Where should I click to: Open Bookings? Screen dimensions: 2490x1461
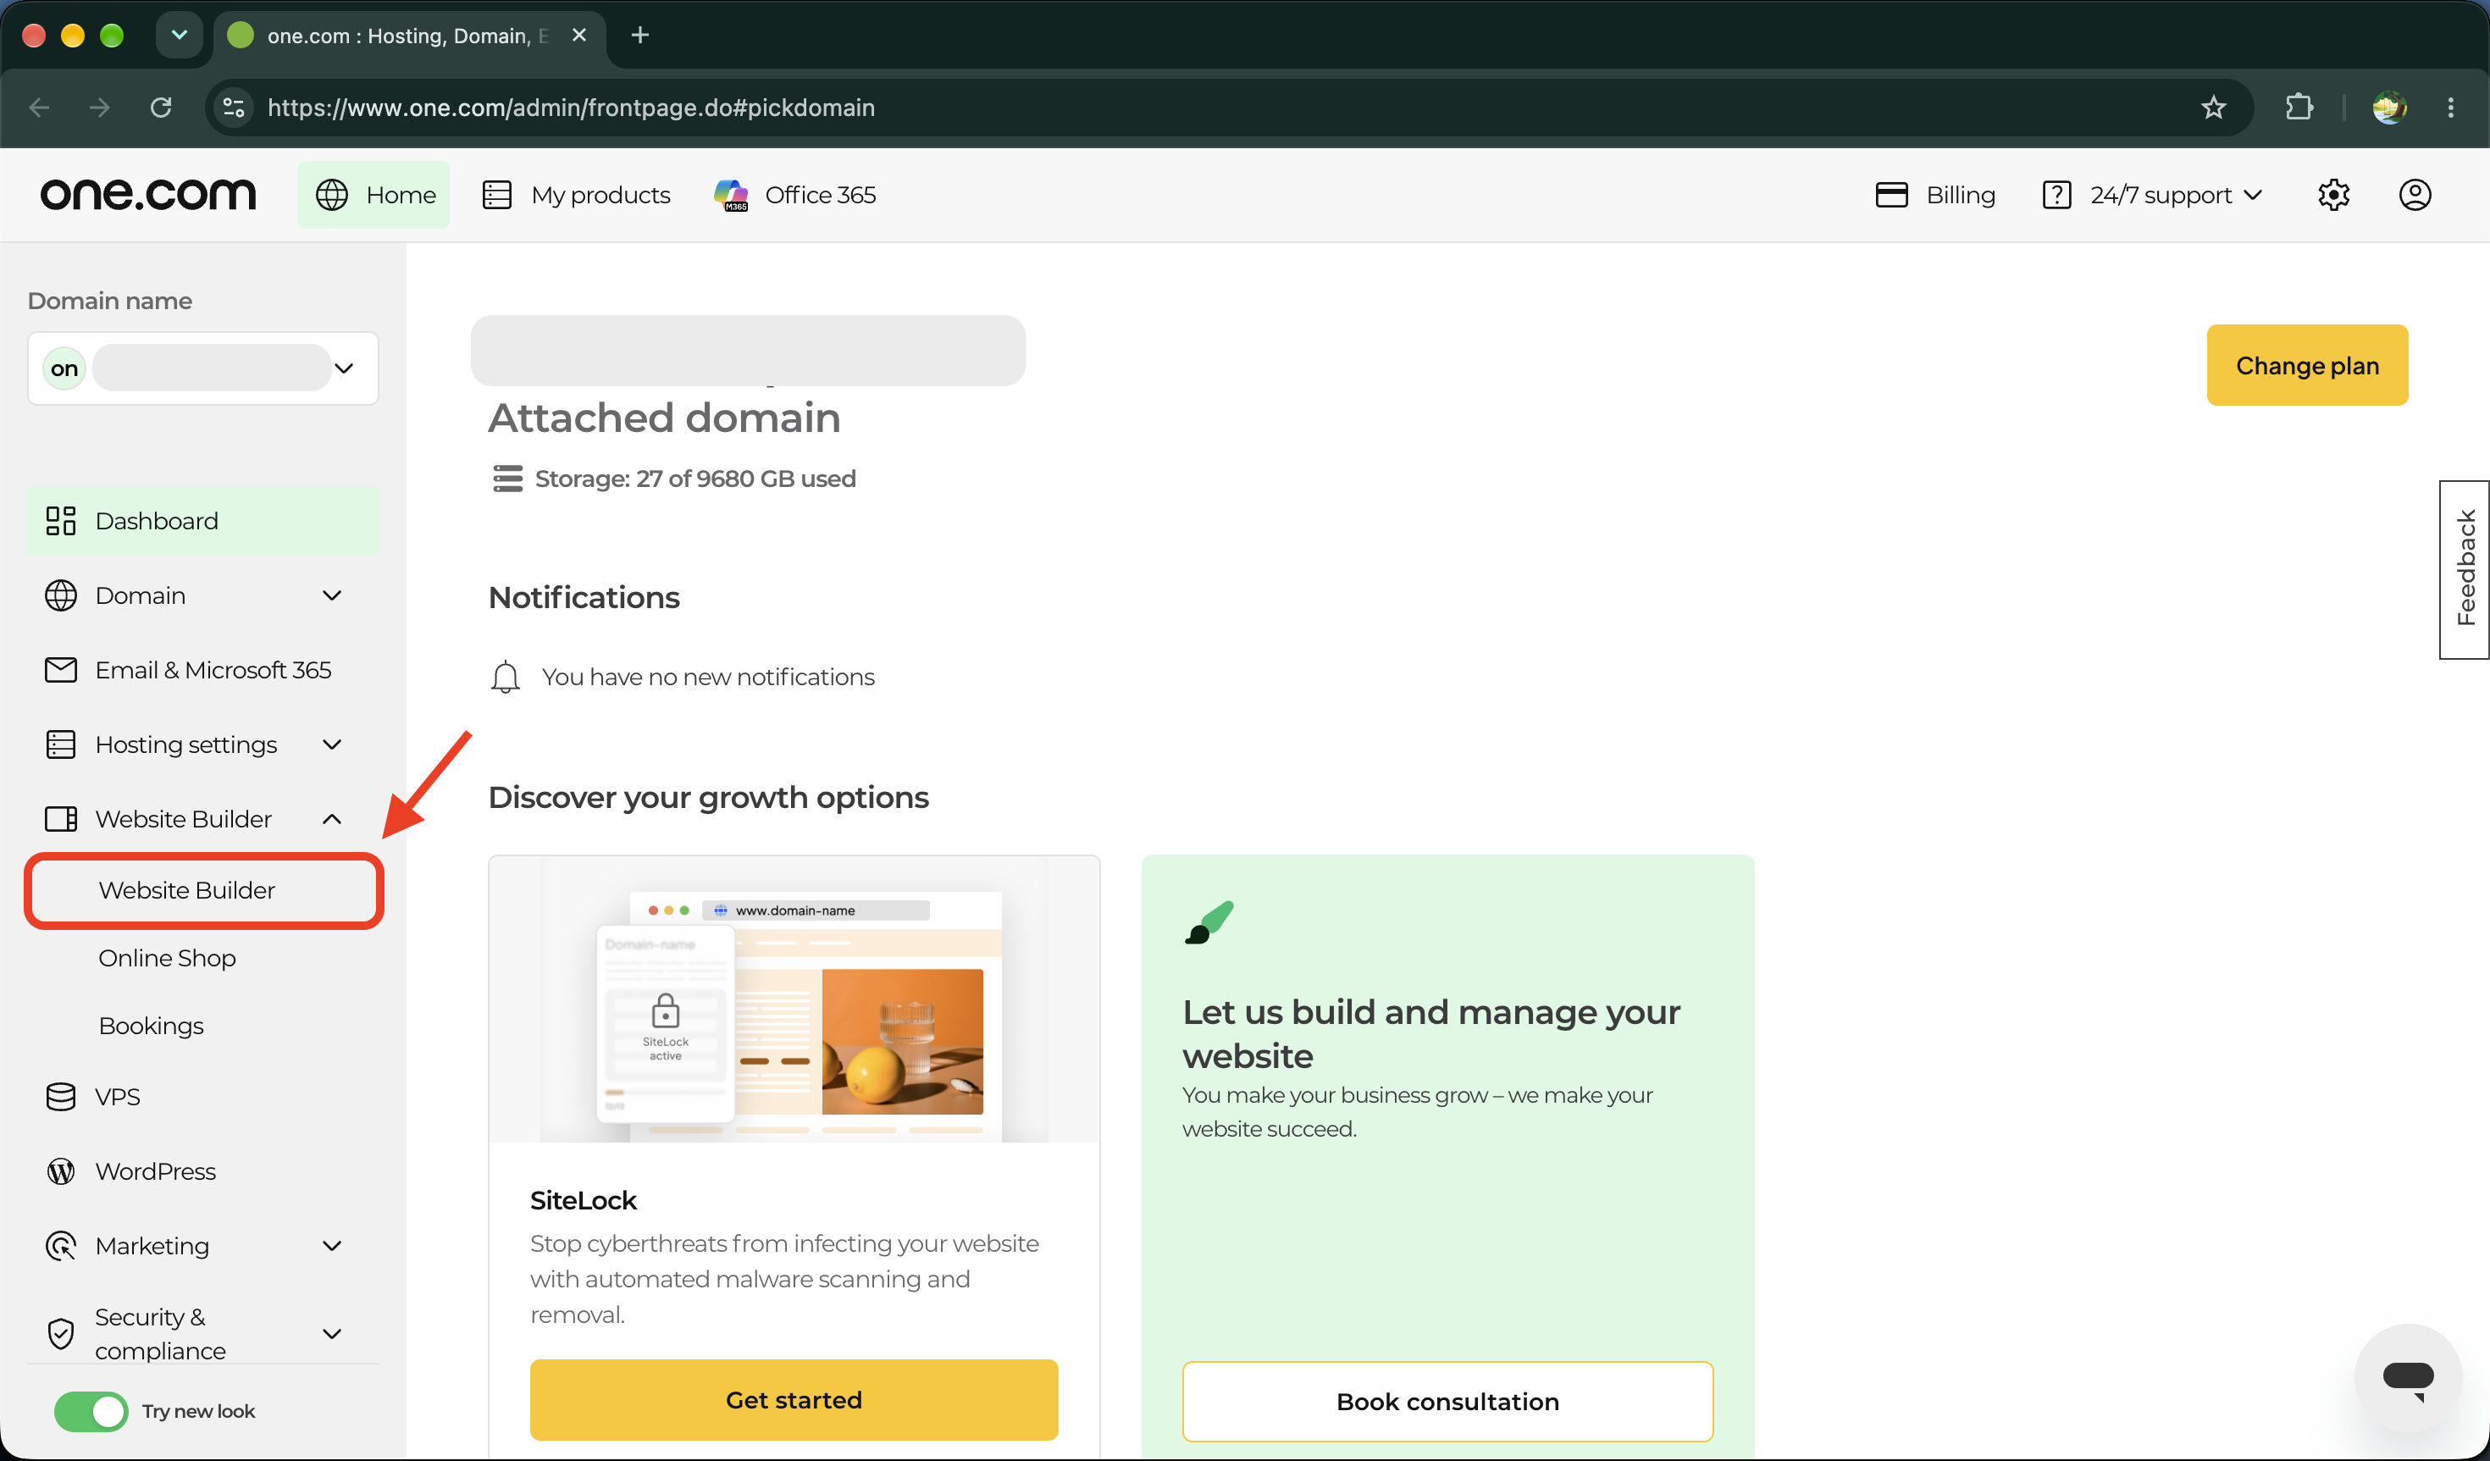tap(151, 1026)
